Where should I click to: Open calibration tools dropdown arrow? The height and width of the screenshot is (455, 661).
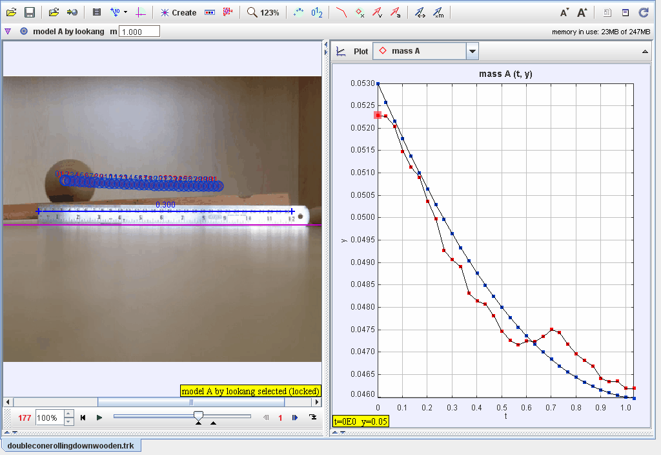click(126, 12)
